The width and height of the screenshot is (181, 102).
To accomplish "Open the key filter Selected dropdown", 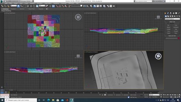I will [x=154, y=95].
